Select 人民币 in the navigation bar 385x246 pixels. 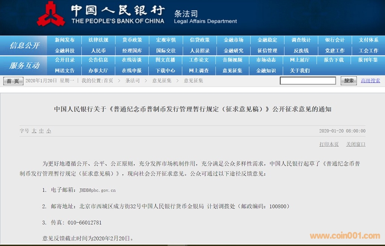pyautogui.click(x=99, y=51)
